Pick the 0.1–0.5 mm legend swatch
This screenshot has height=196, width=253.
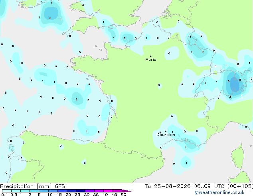click(x=7, y=191)
